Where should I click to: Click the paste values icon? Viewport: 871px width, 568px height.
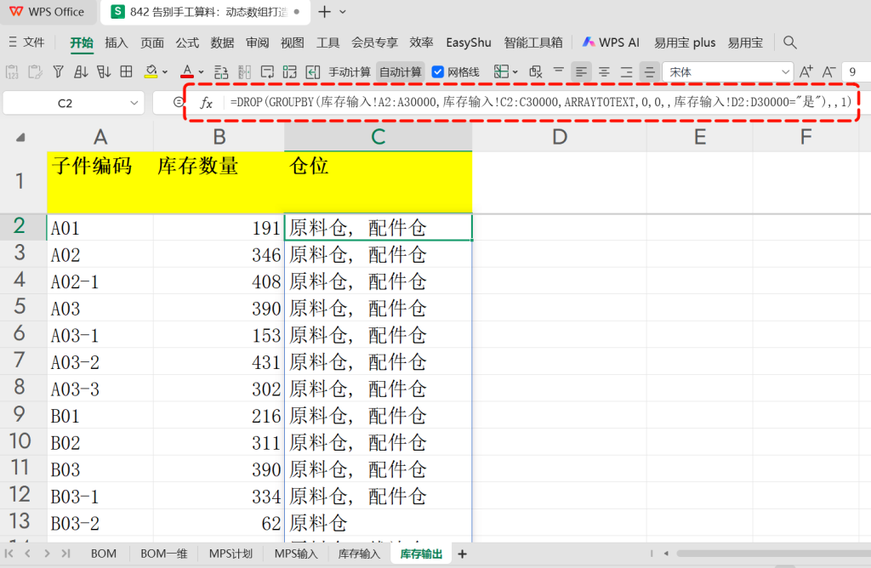[x=12, y=71]
